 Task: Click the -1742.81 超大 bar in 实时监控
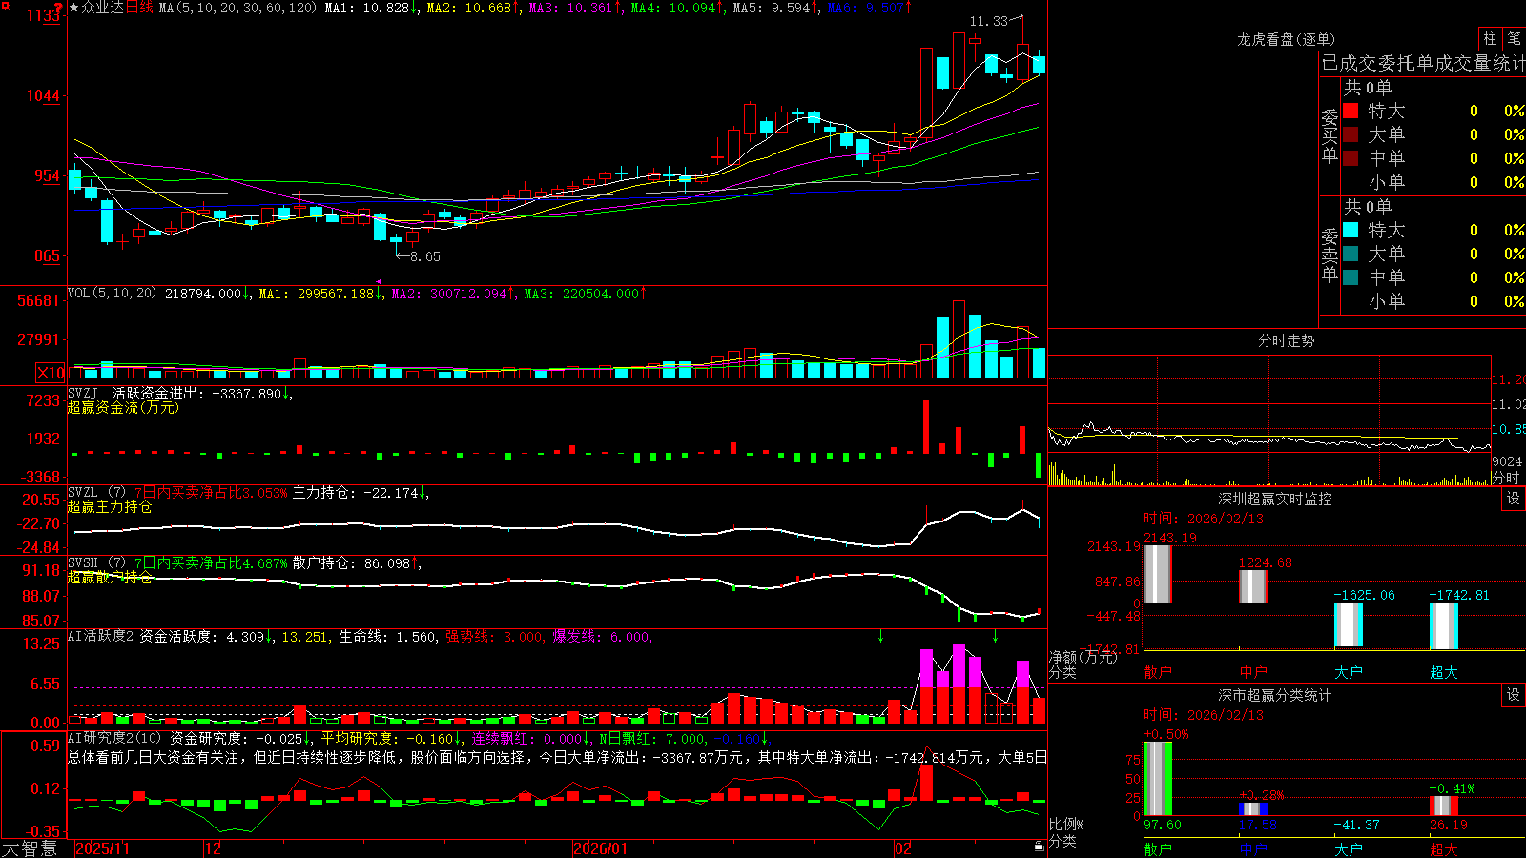[x=1444, y=627]
